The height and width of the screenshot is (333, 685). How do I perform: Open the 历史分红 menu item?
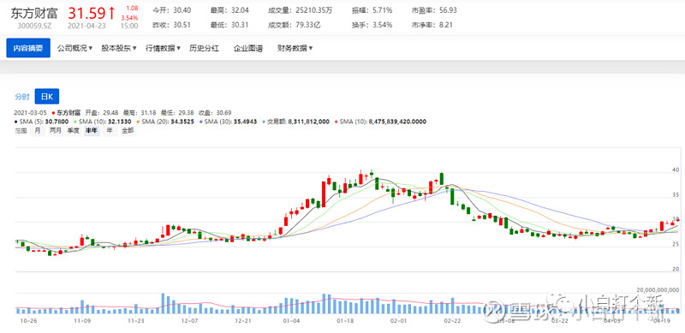(204, 48)
